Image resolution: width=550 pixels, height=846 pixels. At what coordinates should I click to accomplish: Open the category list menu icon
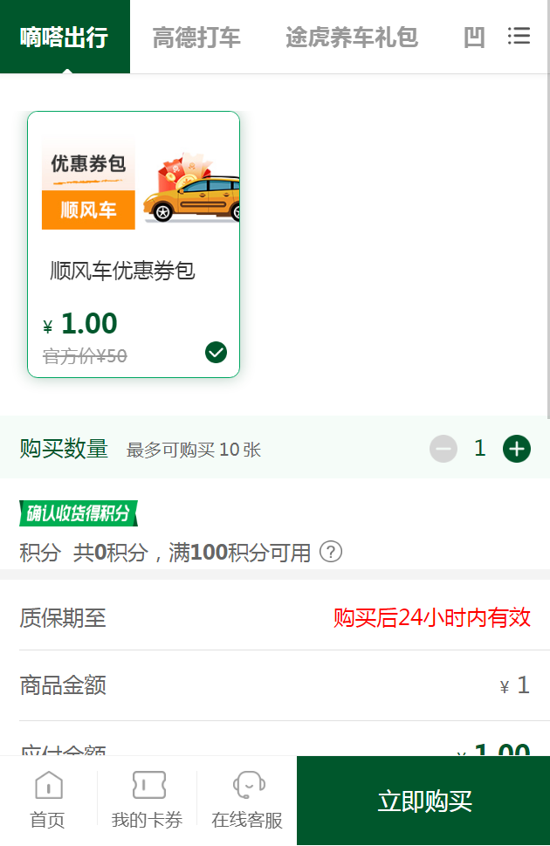coord(519,37)
